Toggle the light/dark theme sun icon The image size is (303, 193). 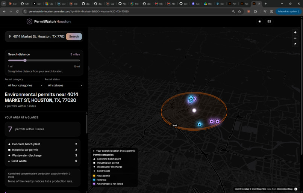pyautogui.click(x=259, y=21)
